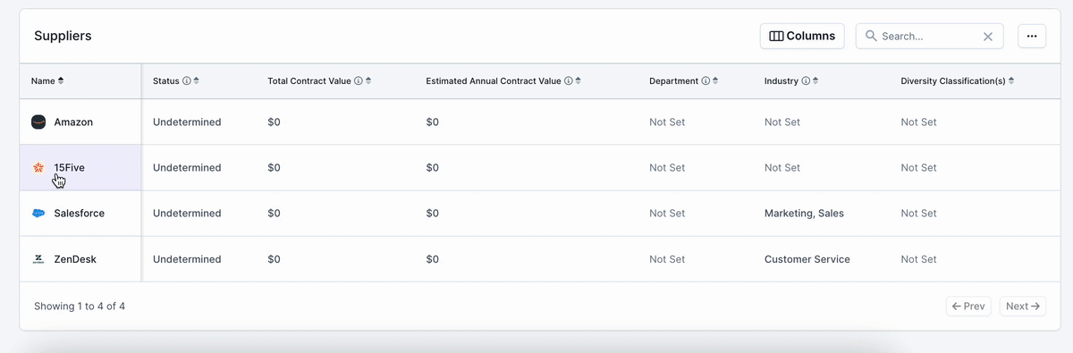The height and width of the screenshot is (353, 1073).
Task: Sort by Department column arrows
Action: [x=715, y=80]
